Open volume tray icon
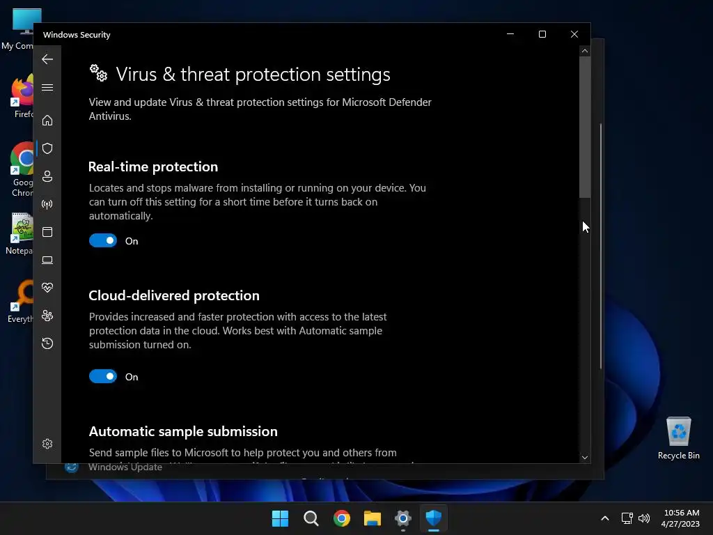The width and height of the screenshot is (713, 535). tap(644, 518)
